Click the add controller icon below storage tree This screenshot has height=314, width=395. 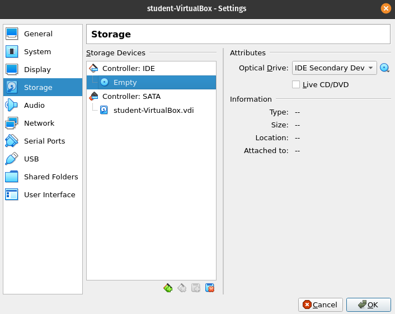(167, 288)
